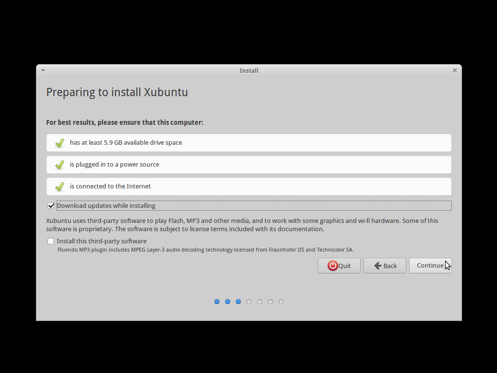This screenshot has width=497, height=373.
Task: Click the third filled progress dot
Action: coord(238,302)
